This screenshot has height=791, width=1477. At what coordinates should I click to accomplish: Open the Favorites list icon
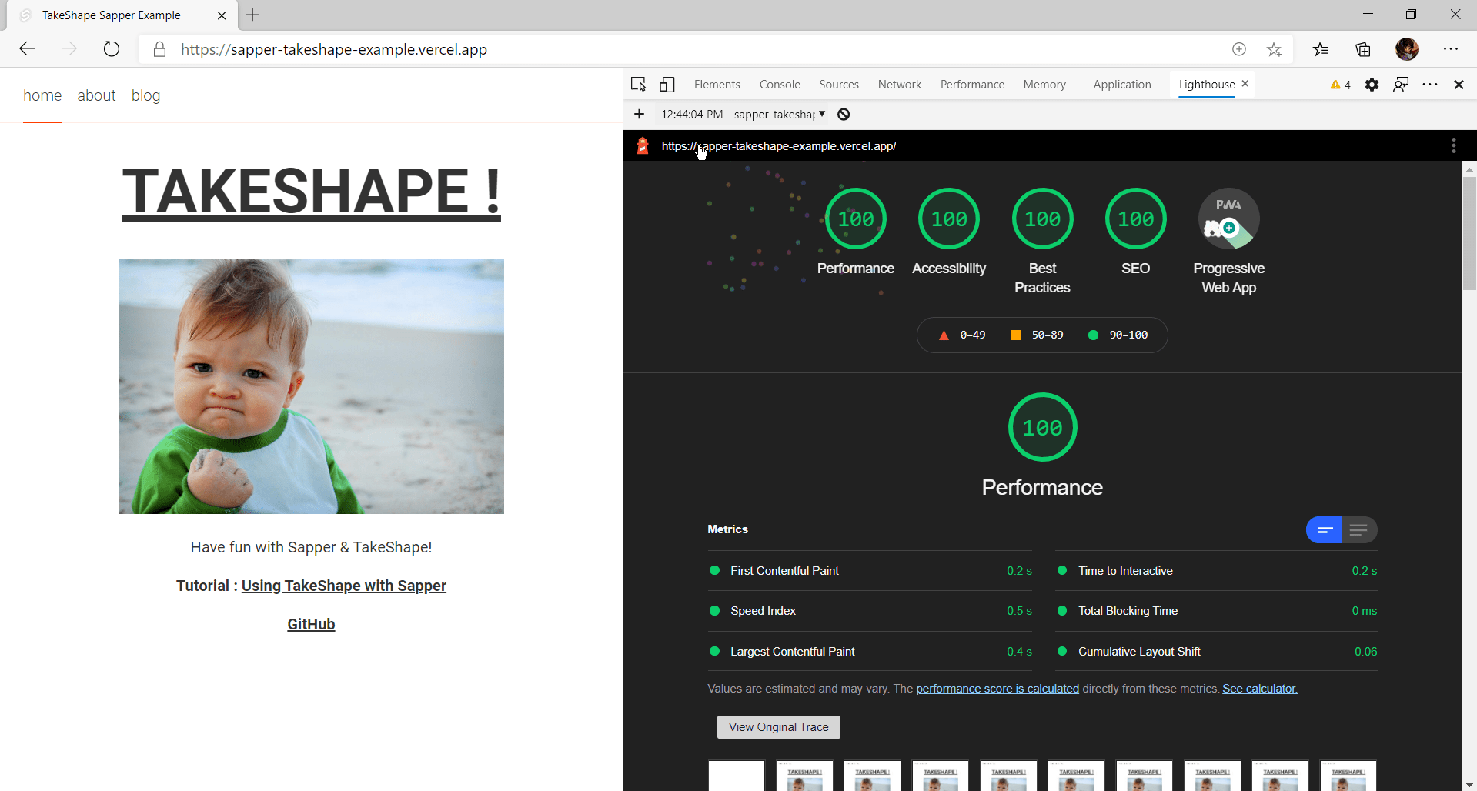(x=1321, y=49)
